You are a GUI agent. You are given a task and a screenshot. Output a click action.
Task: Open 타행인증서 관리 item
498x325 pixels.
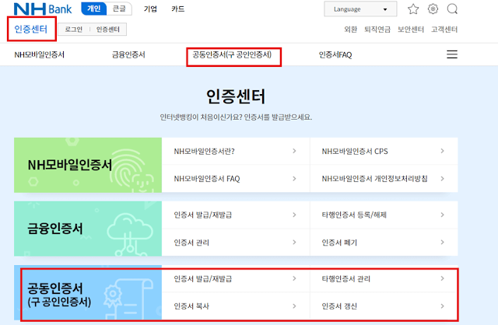point(384,278)
